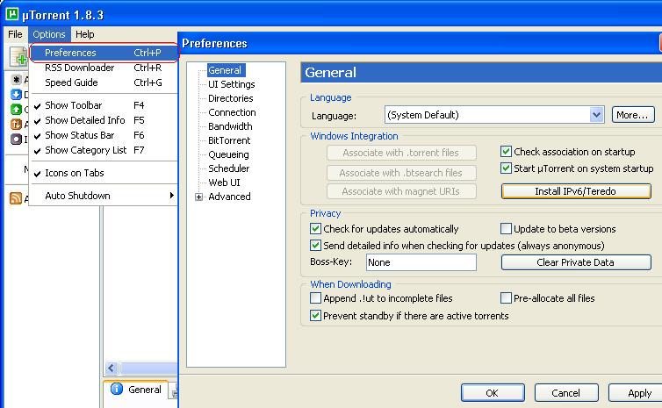The width and height of the screenshot is (662, 408).
Task: Select Web UI in preferences tree
Action: pyautogui.click(x=224, y=183)
